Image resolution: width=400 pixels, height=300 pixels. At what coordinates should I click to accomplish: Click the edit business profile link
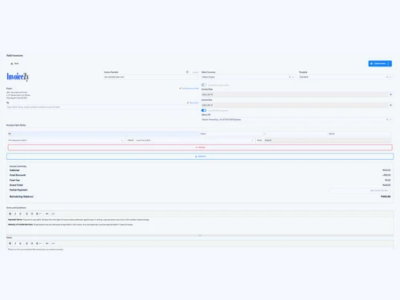pyautogui.click(x=189, y=88)
